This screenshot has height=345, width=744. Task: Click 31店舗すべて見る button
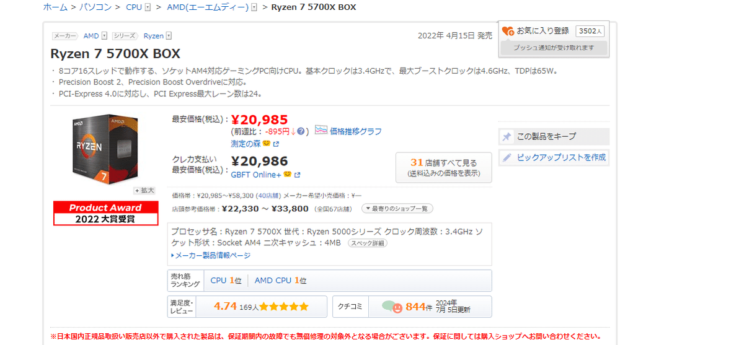point(443,167)
